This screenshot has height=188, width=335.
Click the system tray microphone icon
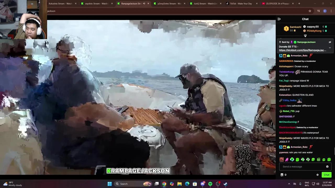tap(300, 184)
